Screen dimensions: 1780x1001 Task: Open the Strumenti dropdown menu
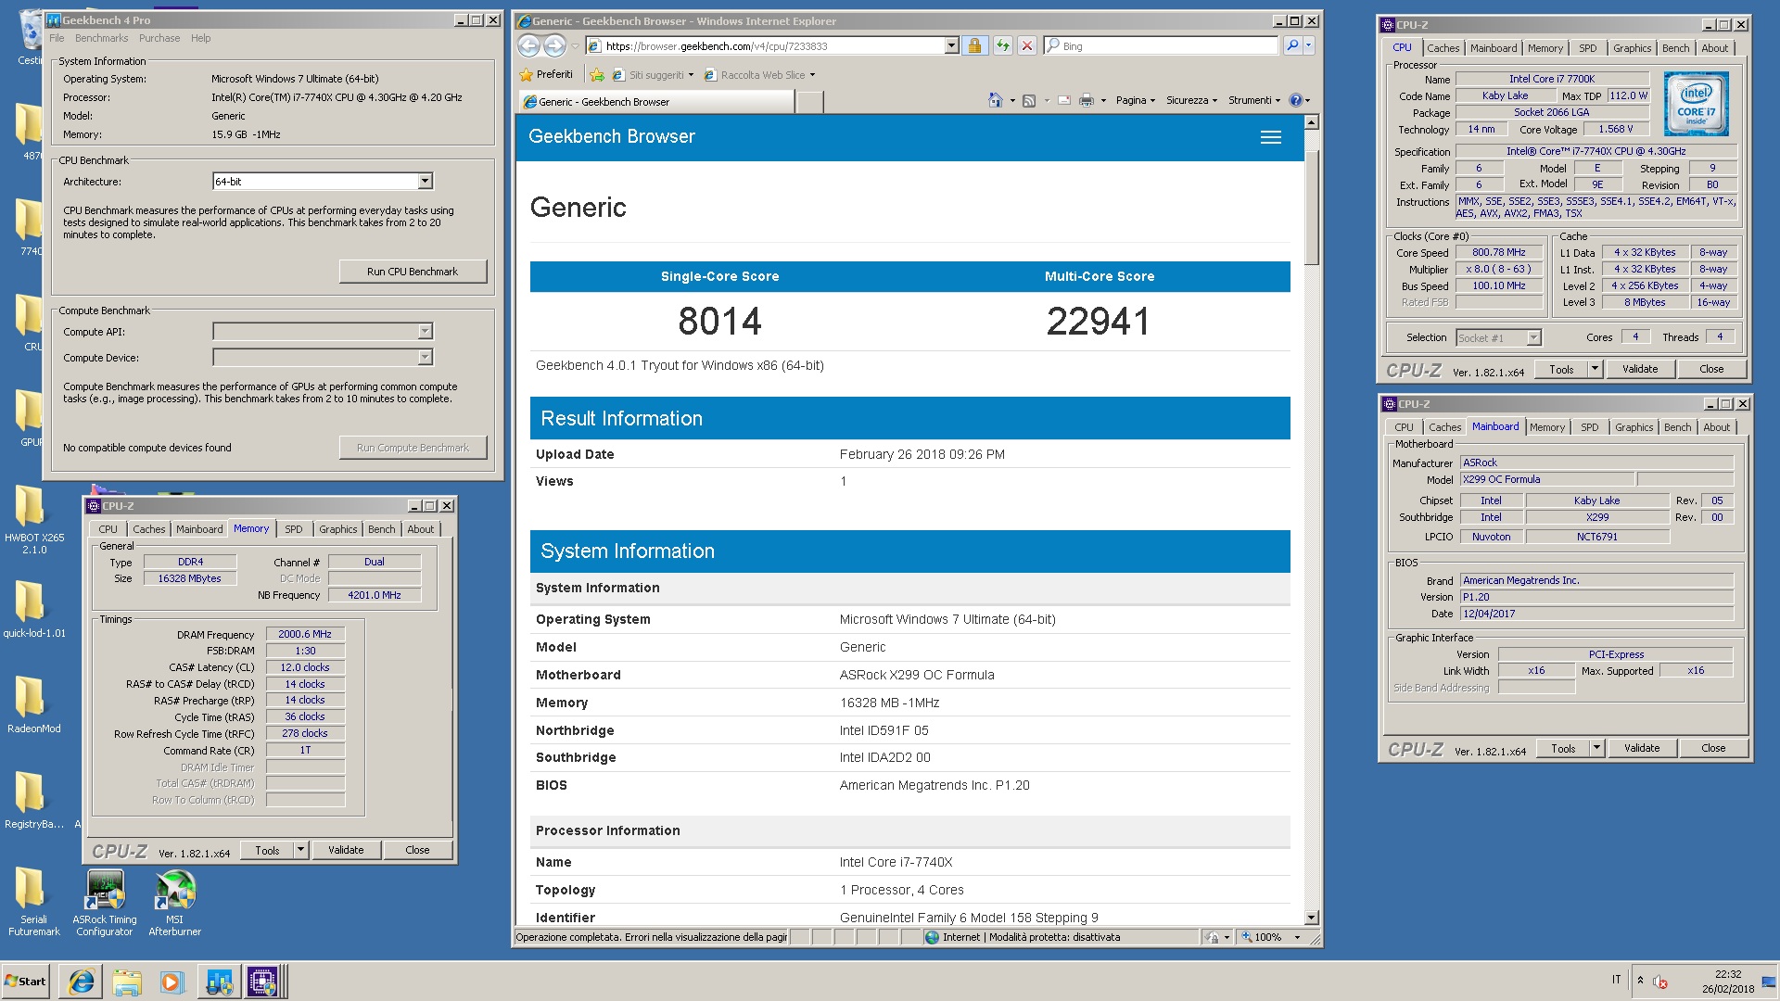pyautogui.click(x=1254, y=100)
